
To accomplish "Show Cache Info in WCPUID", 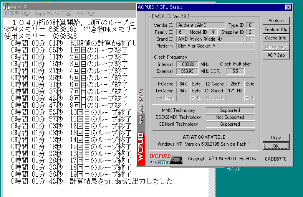I will [276, 38].
